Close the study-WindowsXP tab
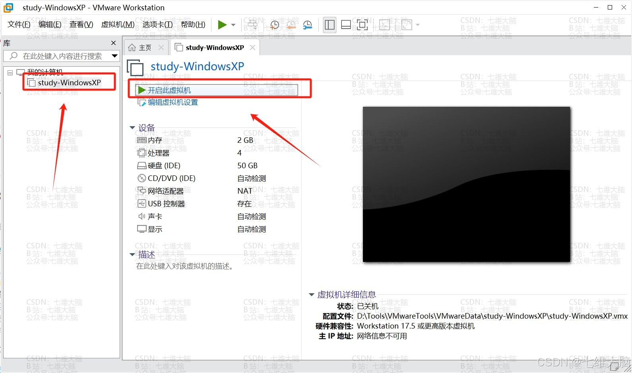632x373 pixels. coord(252,48)
